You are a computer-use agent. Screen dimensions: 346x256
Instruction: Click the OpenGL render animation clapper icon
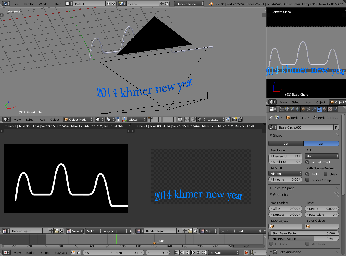[239, 119]
